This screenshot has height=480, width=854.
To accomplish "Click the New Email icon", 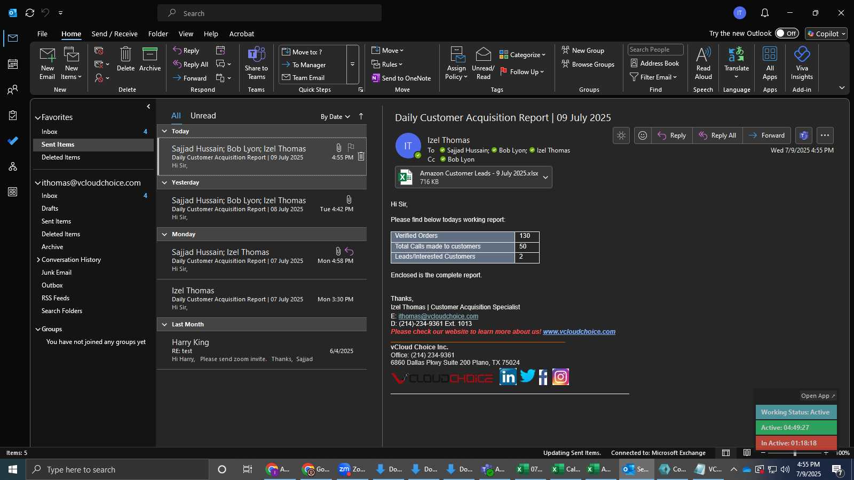I will click(x=47, y=63).
